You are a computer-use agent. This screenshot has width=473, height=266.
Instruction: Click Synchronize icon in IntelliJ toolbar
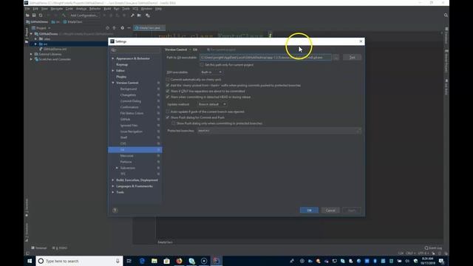coord(41,15)
